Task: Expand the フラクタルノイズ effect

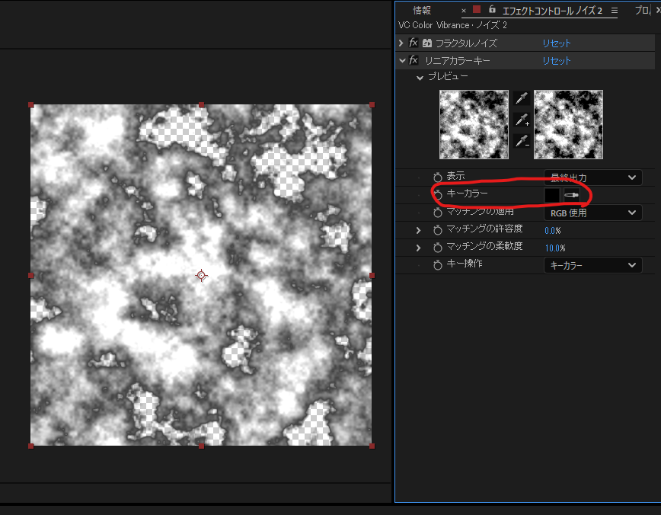Action: click(x=401, y=43)
